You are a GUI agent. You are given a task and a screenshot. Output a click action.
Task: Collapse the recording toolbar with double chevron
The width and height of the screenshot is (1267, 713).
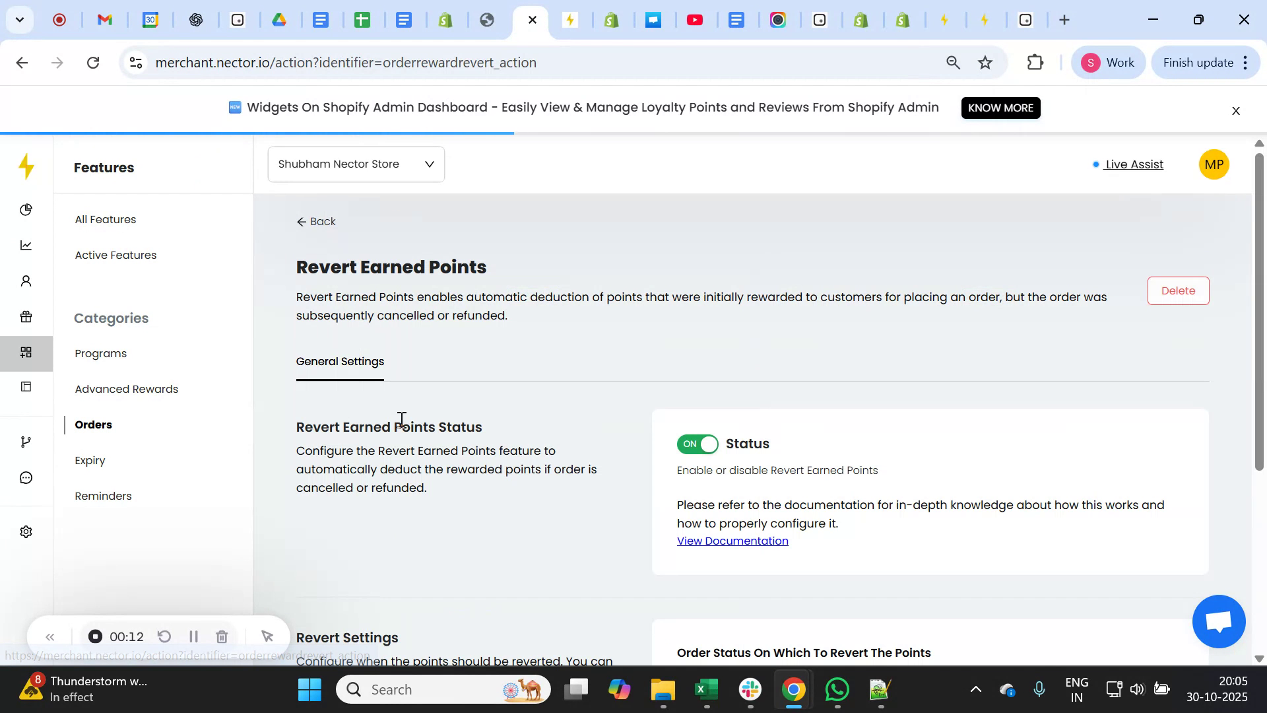click(x=50, y=636)
